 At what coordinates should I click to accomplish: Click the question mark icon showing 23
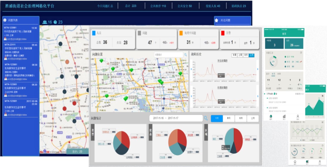[55, 22]
